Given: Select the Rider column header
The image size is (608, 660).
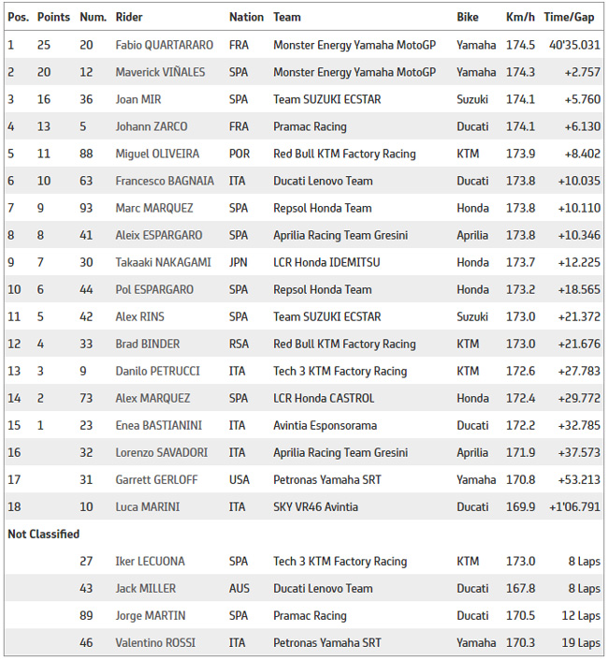Looking at the screenshot, I should coord(129,17).
